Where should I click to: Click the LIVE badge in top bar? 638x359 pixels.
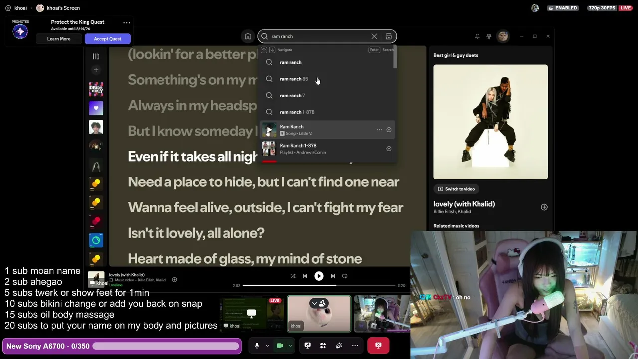[626, 8]
